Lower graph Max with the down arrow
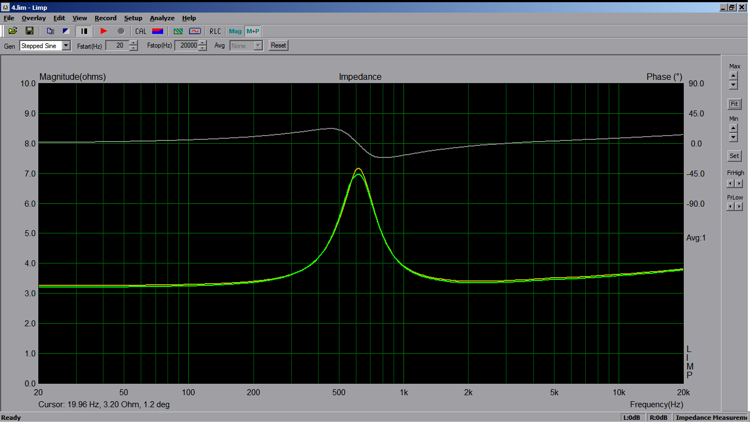 (x=734, y=85)
